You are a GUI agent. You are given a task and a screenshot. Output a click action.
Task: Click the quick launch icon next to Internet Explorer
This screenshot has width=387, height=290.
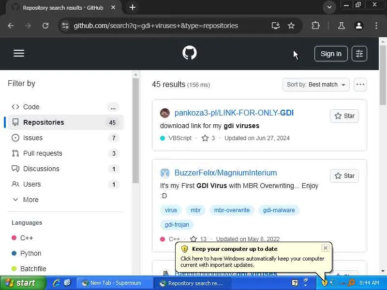pos(67,283)
